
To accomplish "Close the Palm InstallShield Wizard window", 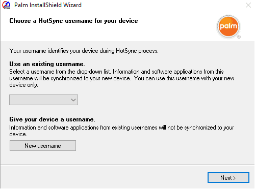I will click(248, 5).
